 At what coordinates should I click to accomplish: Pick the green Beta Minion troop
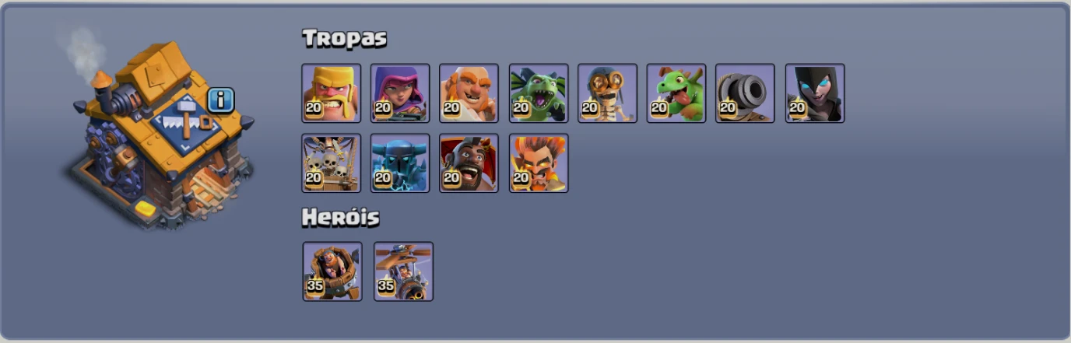(x=539, y=93)
